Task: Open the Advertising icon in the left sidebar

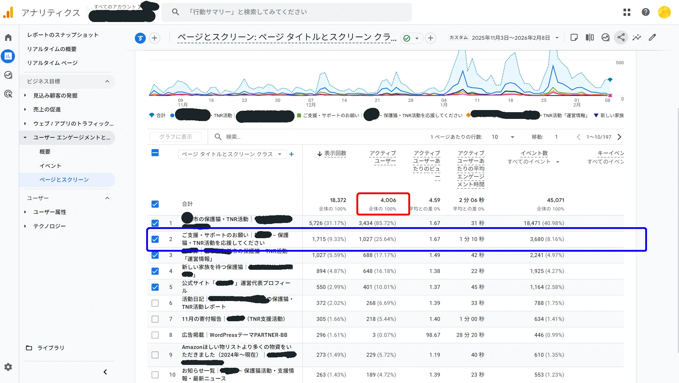Action: [8, 94]
